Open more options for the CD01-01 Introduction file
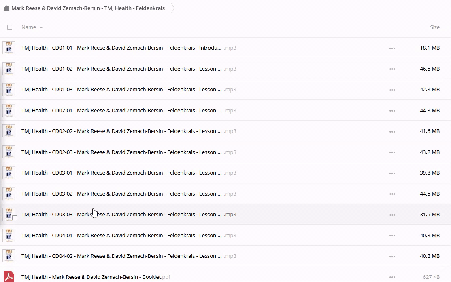 (x=392, y=48)
